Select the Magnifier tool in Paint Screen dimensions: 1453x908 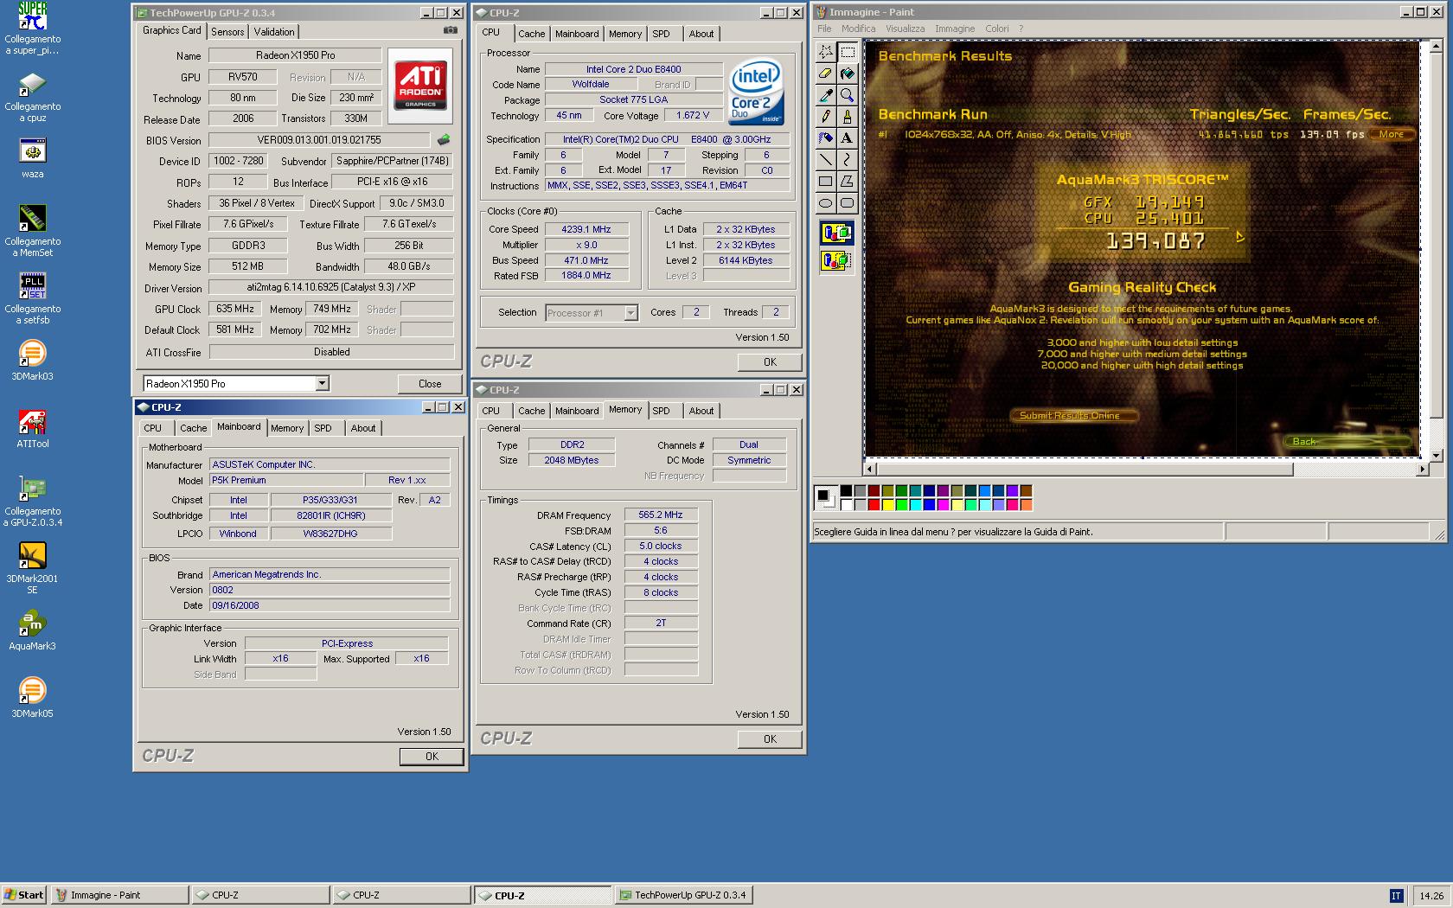[x=847, y=95]
